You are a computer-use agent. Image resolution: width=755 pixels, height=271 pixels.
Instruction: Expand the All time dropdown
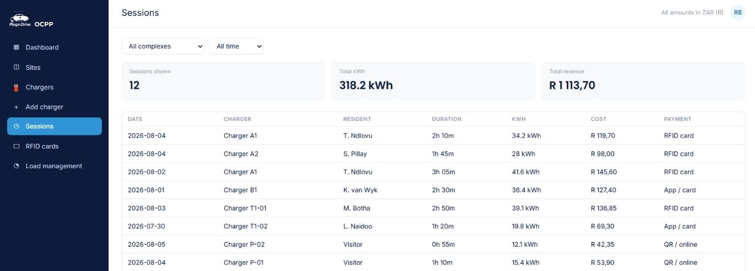click(x=236, y=46)
